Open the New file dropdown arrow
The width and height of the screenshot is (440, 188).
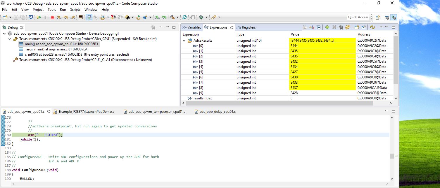click(x=10, y=17)
